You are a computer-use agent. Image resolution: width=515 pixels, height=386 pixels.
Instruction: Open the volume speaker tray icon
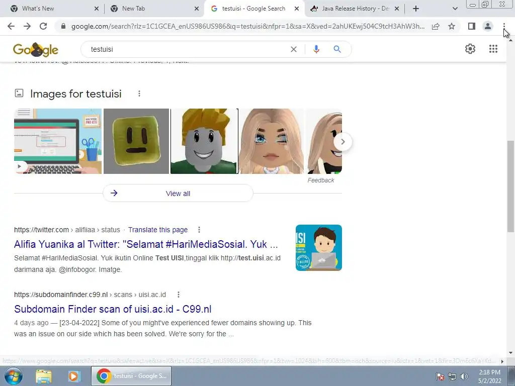(464, 376)
